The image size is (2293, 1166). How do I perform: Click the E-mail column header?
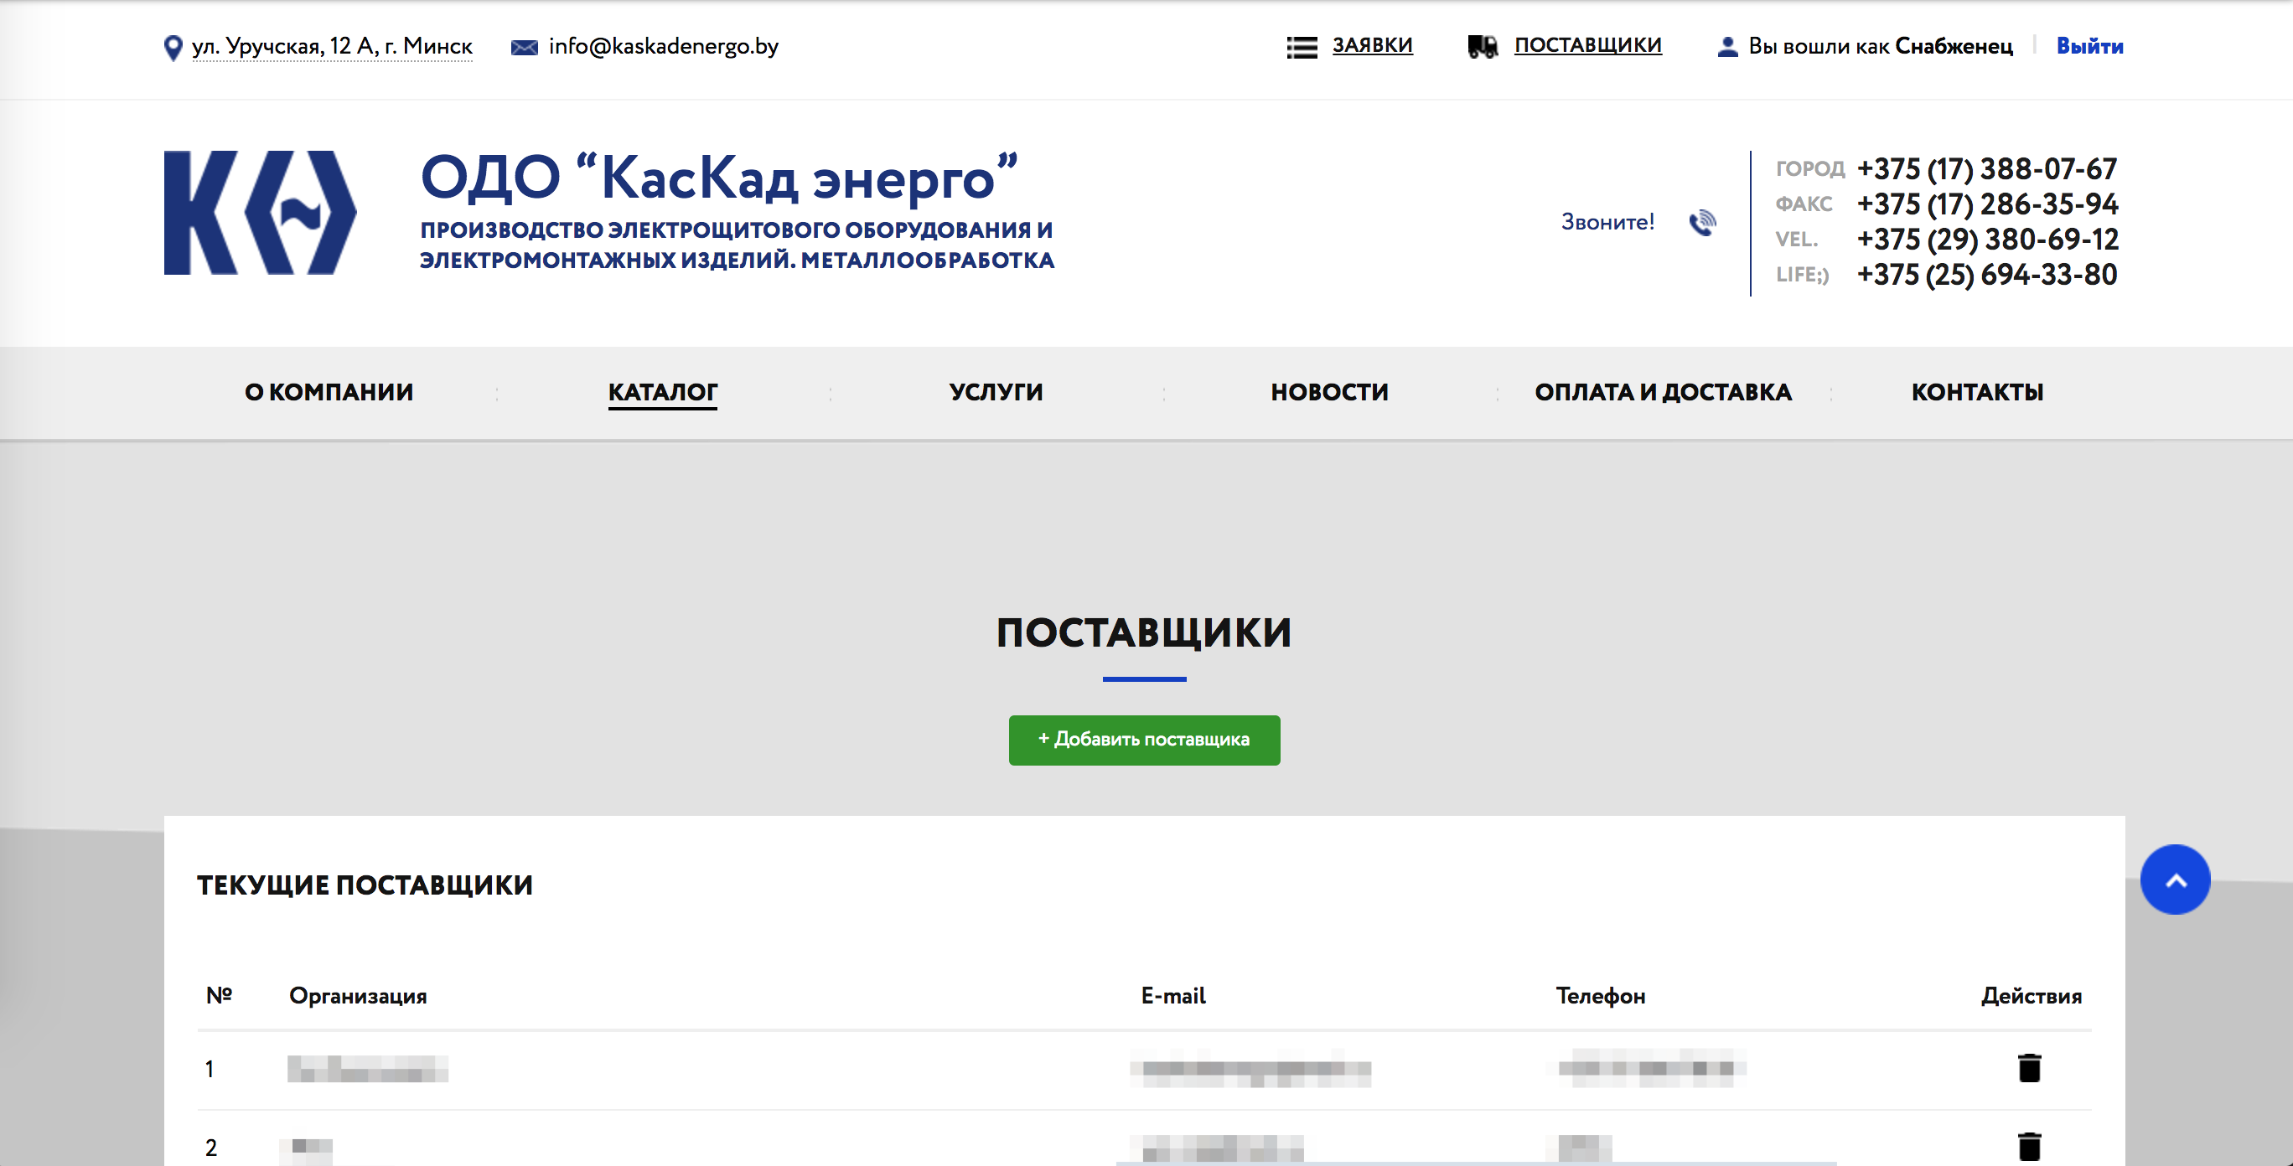(x=1173, y=996)
